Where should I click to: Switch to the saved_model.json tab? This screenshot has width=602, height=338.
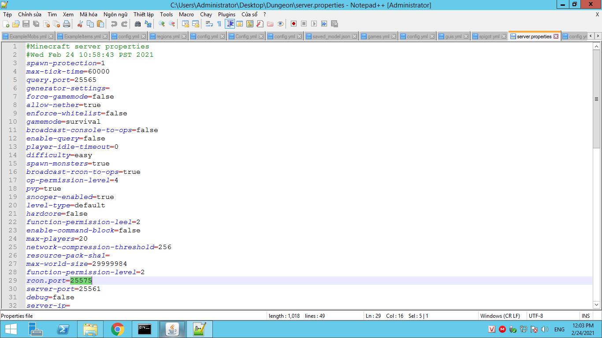331,37
